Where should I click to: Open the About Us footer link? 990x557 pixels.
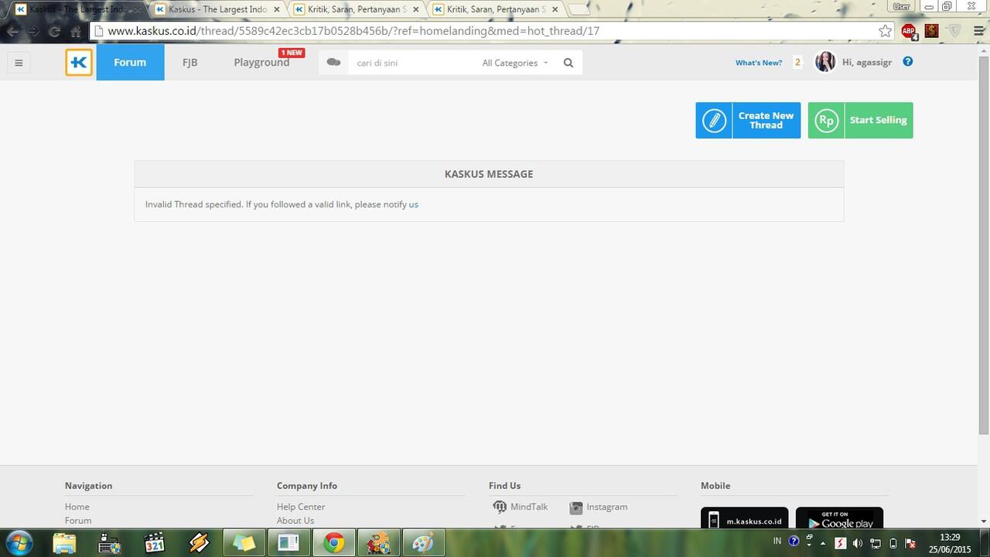(295, 521)
